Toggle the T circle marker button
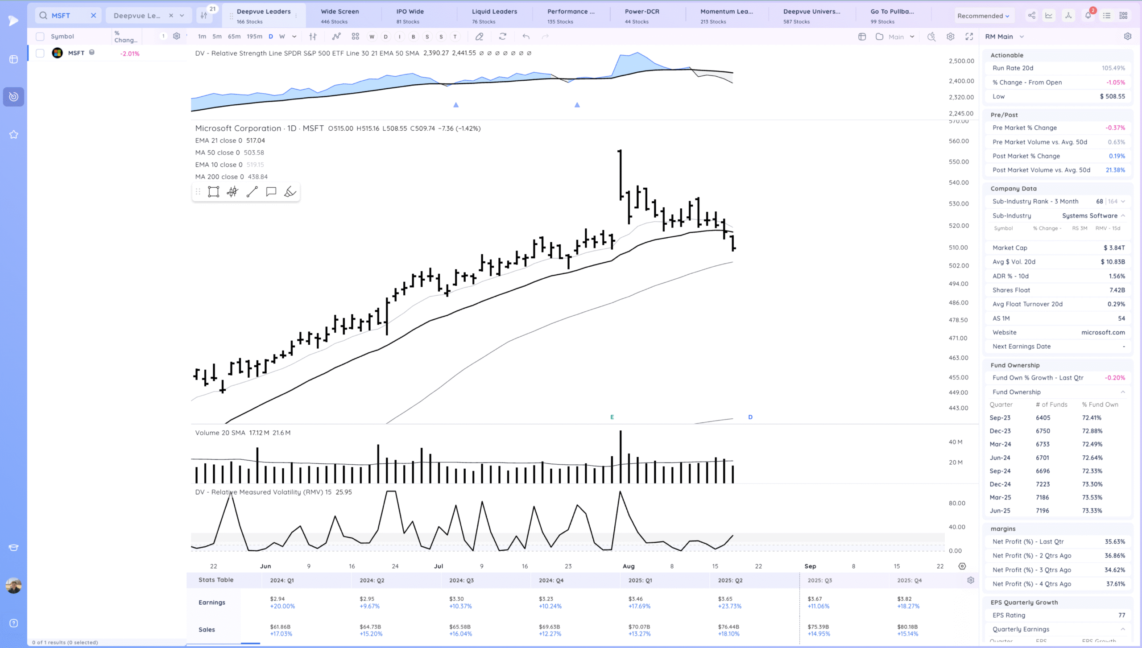The height and width of the screenshot is (648, 1142). [x=455, y=37]
